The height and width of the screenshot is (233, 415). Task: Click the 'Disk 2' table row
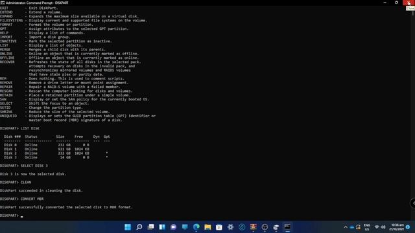tap(56, 153)
